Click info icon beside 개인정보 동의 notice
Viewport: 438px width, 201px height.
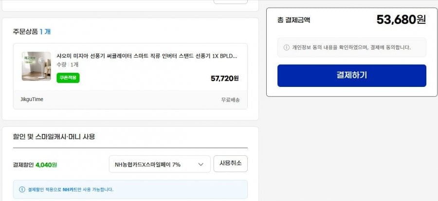tap(286, 48)
